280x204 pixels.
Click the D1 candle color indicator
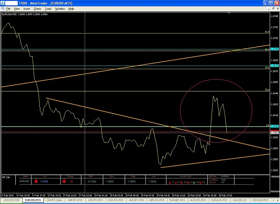pyautogui.click(x=203, y=182)
